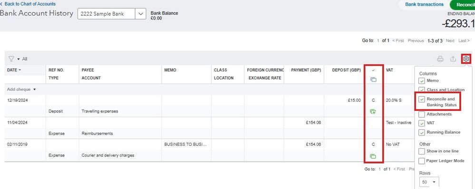This screenshot has width=475, height=189.
Task: Click banking status icon in column header
Action: point(373,80)
